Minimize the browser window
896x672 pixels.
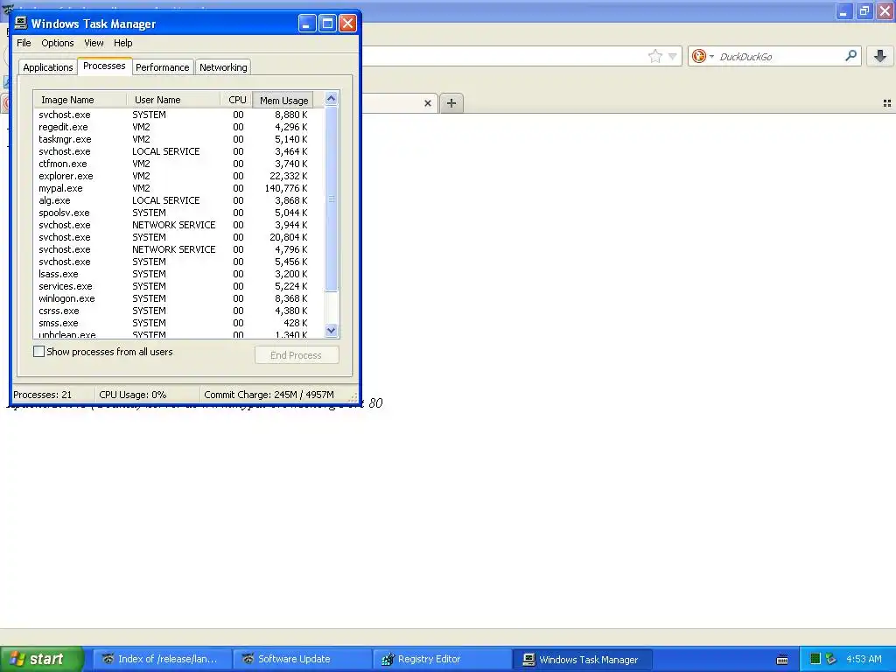pos(844,10)
